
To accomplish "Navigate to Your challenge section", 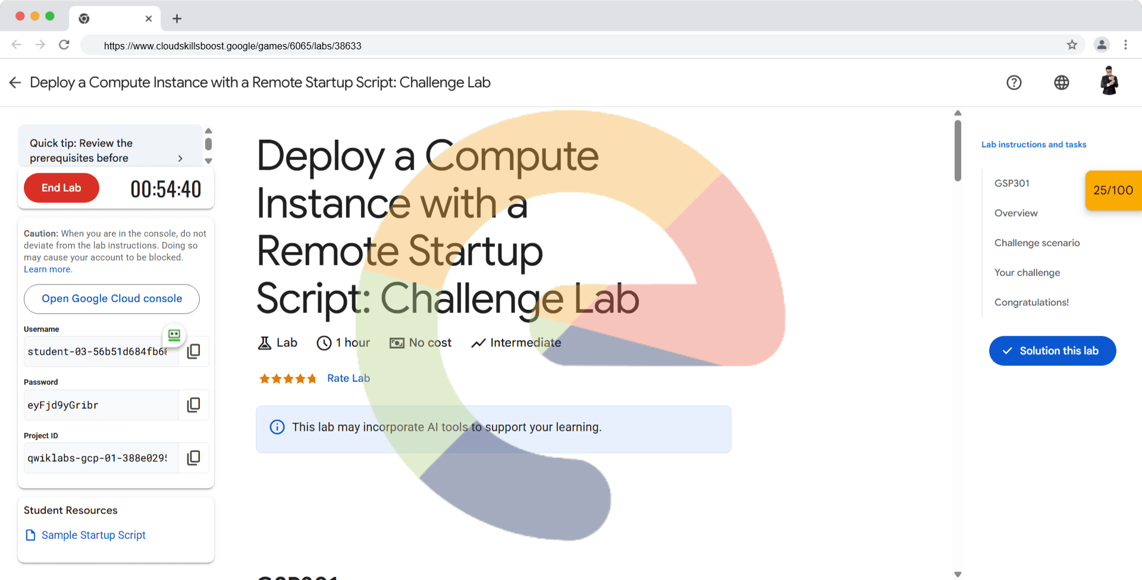I will 1027,272.
